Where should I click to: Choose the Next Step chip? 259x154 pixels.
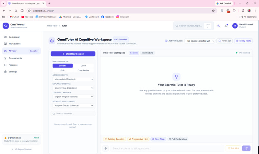coord(158,139)
